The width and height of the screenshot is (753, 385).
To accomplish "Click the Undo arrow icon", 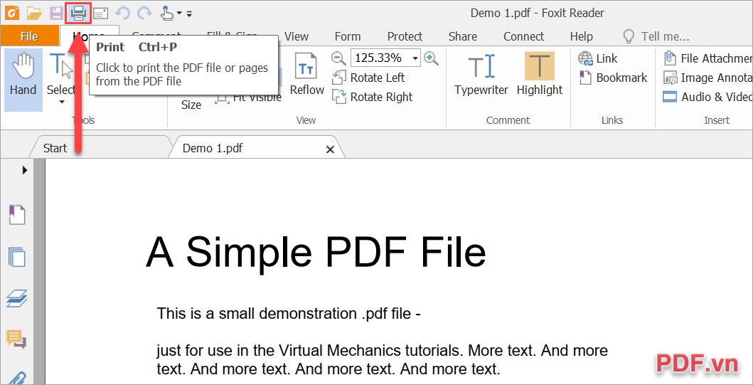I will click(123, 13).
